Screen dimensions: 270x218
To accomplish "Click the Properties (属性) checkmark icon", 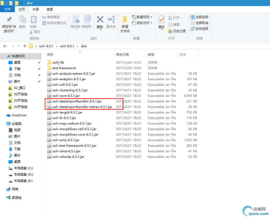I will tap(161, 19).
